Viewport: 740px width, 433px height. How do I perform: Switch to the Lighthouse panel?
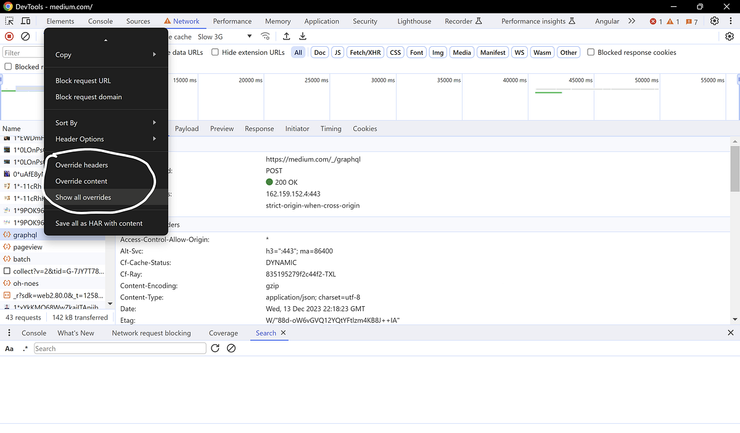tap(413, 20)
